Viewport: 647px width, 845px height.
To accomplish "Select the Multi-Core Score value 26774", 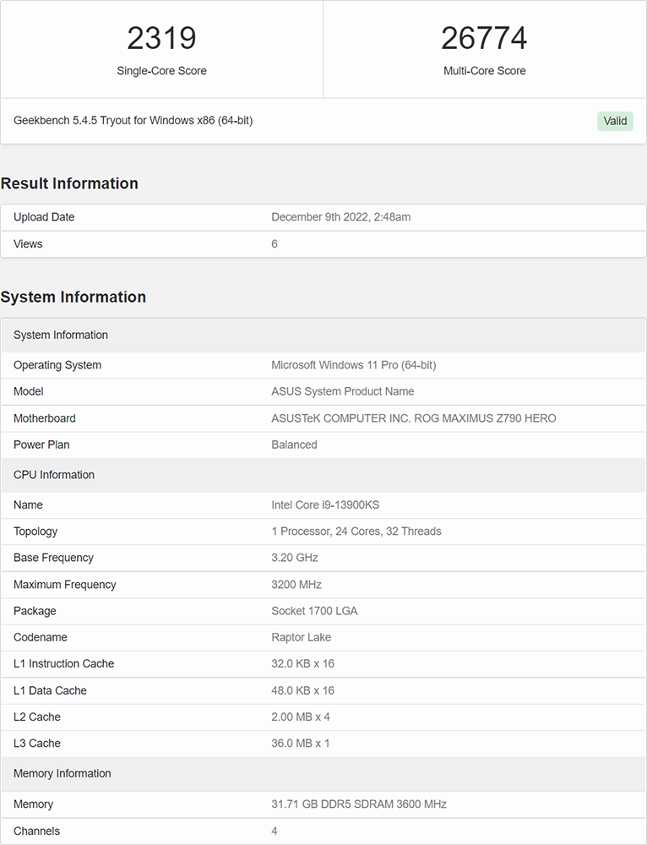I will (484, 38).
